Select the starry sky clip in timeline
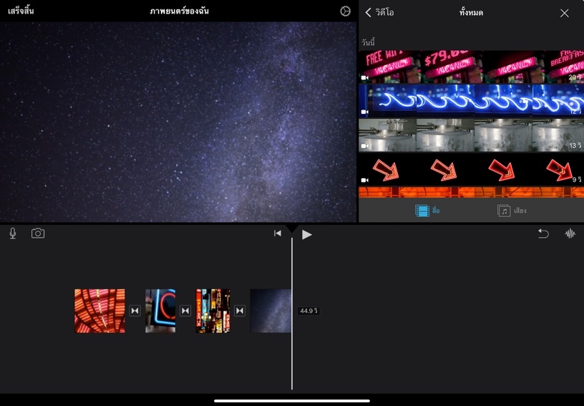This screenshot has width=584, height=406. [x=271, y=311]
